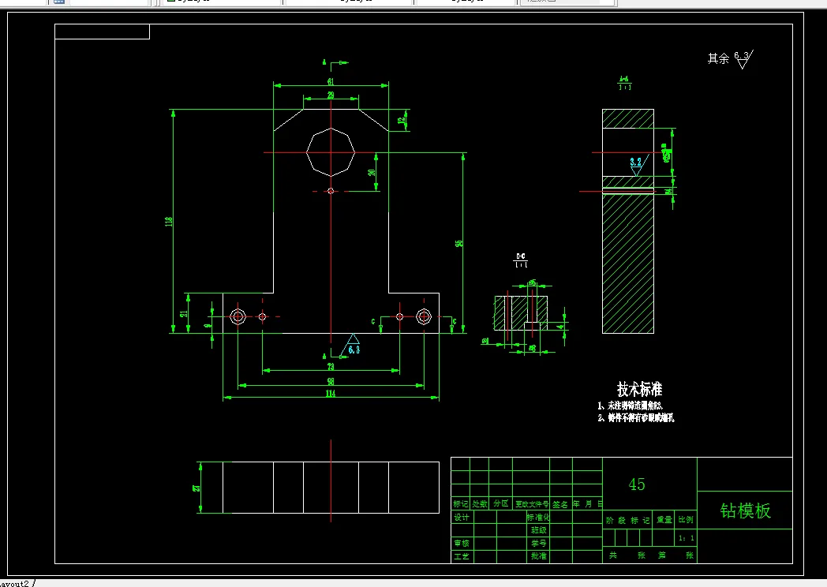Click the 重量 header cell
The height and width of the screenshot is (587, 827).
[x=664, y=519]
